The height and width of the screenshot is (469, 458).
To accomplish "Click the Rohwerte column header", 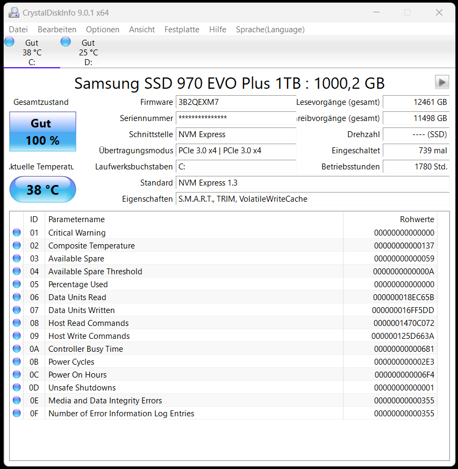I will click(390, 219).
